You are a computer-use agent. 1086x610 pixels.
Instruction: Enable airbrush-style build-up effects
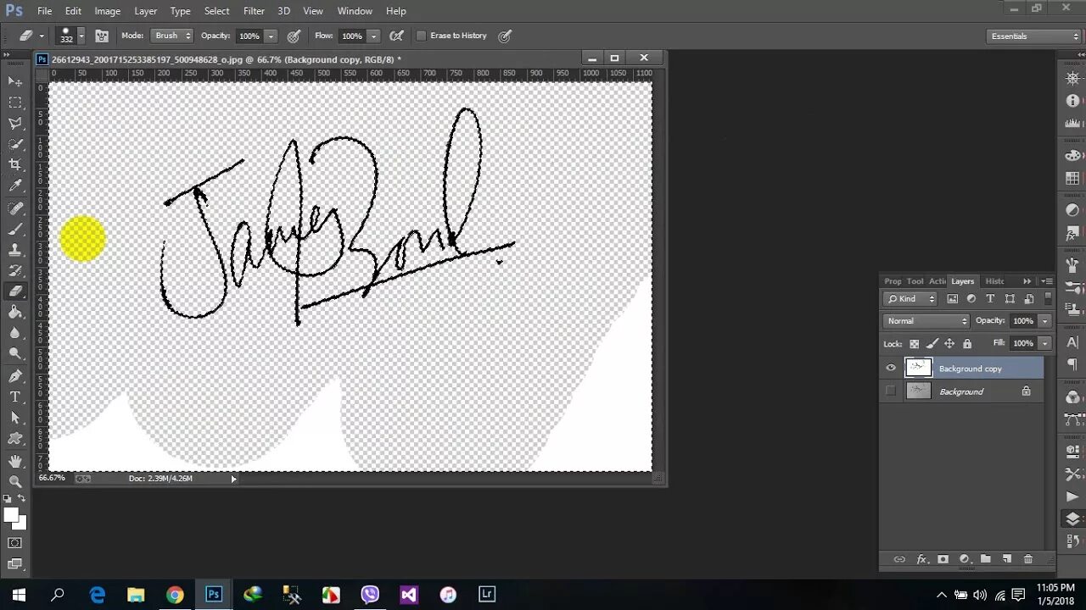click(x=396, y=36)
